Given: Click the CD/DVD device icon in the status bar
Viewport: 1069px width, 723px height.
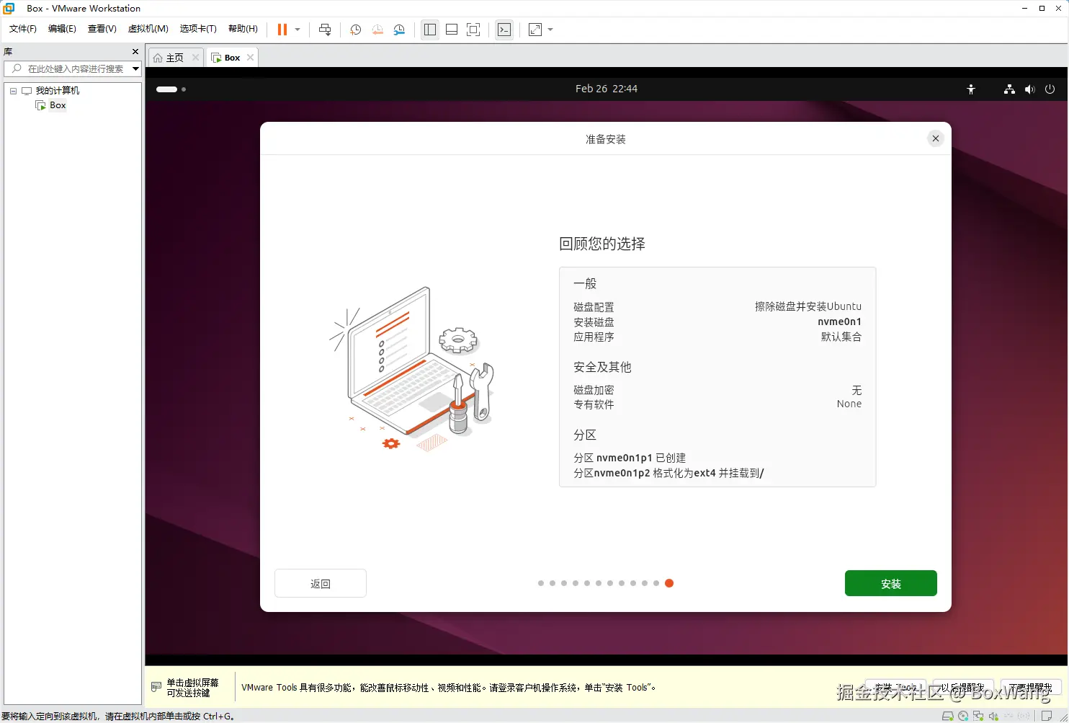Looking at the screenshot, I should [963, 716].
